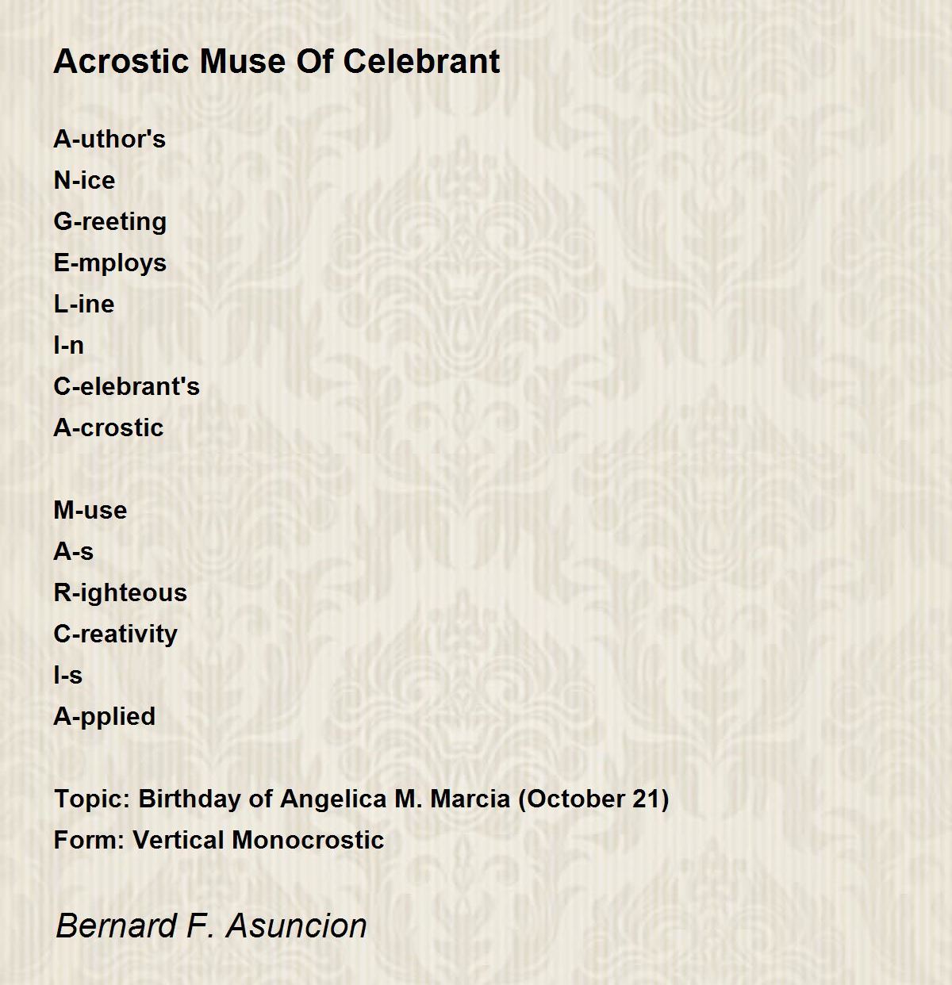Select the line A-uthor's
Viewport: 952px width, 985px height.
tap(109, 139)
